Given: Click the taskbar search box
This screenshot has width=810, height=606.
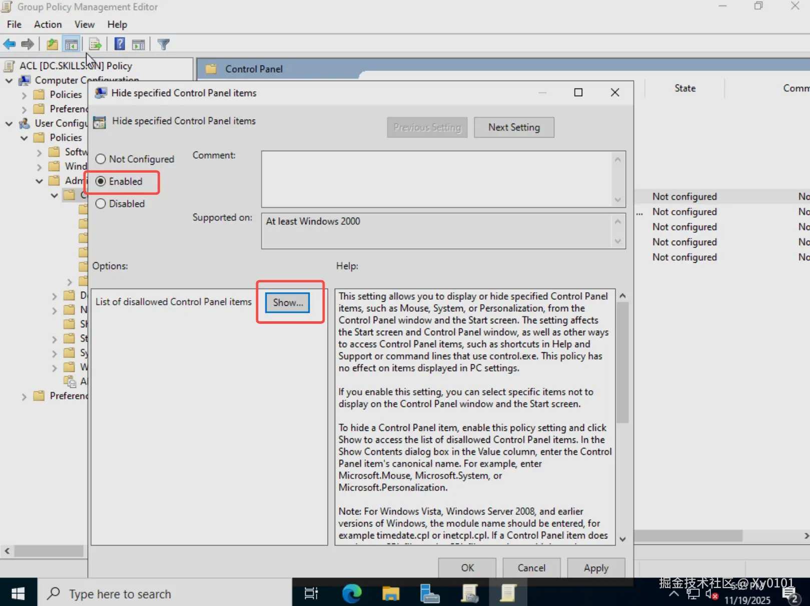Looking at the screenshot, I should [165, 593].
